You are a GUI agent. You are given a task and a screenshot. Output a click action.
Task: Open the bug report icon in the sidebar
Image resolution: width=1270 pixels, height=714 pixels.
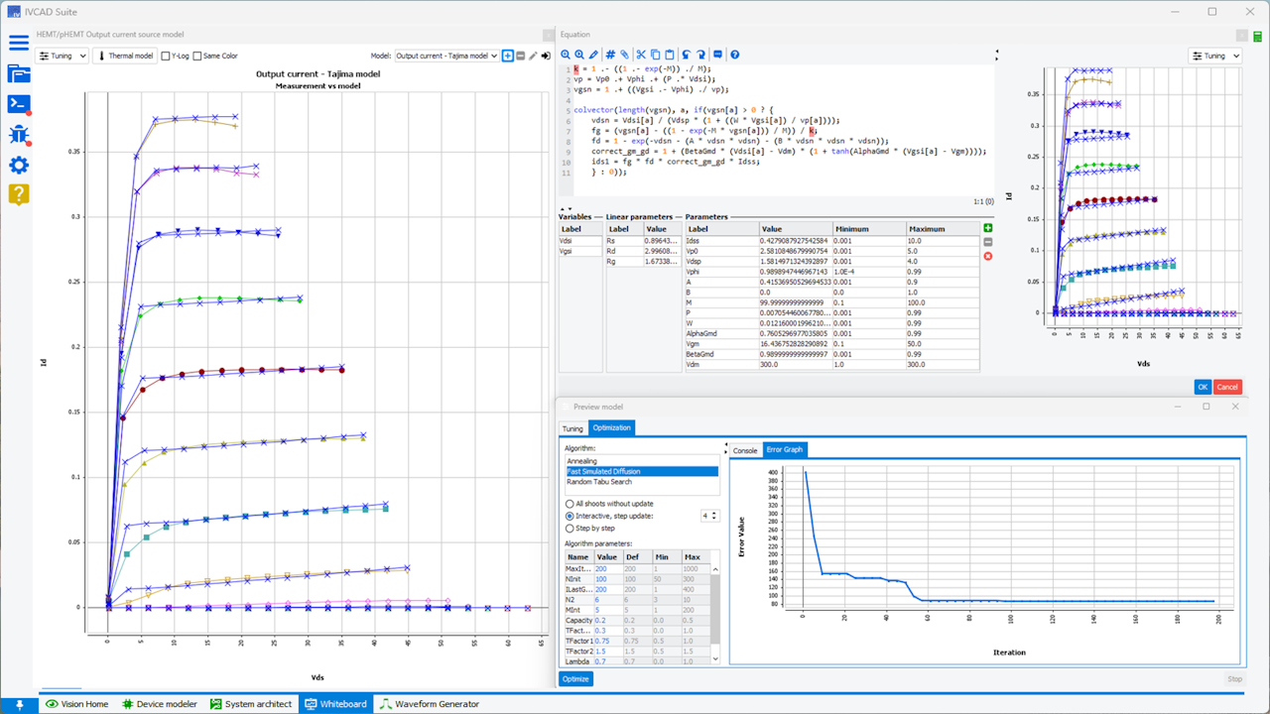pos(18,135)
